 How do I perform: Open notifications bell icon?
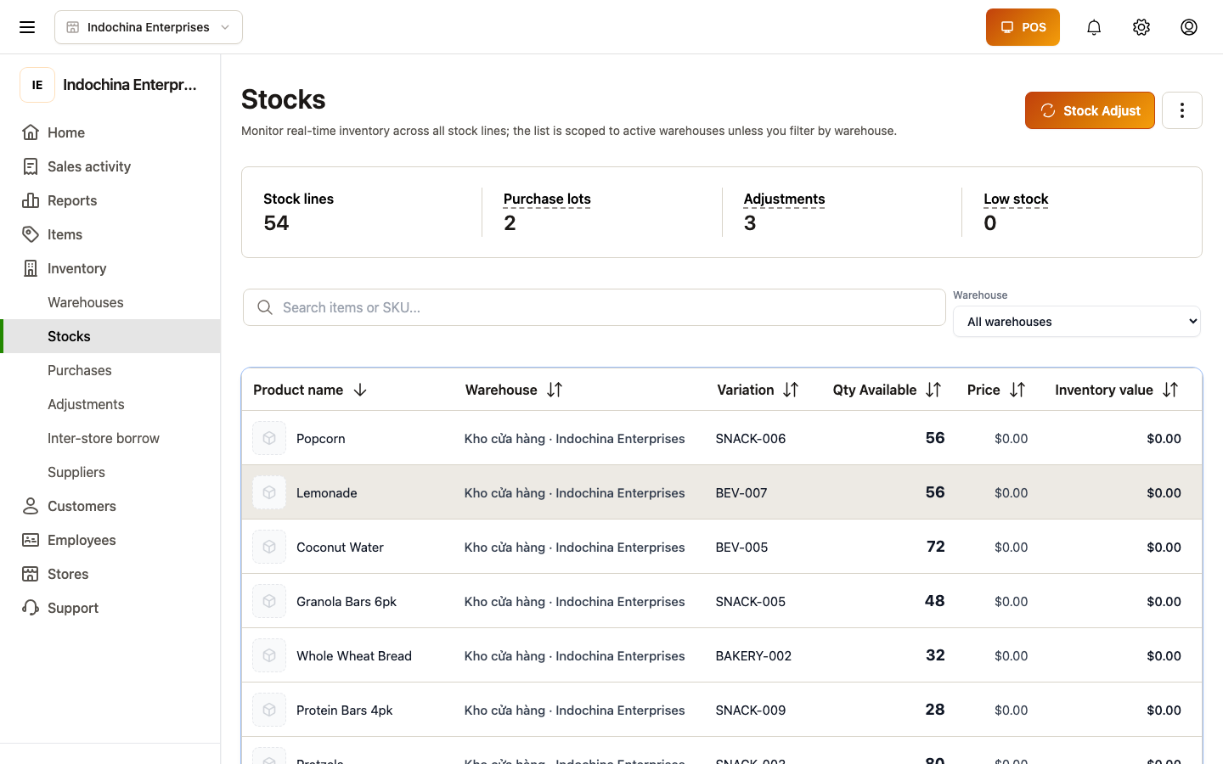1094,27
